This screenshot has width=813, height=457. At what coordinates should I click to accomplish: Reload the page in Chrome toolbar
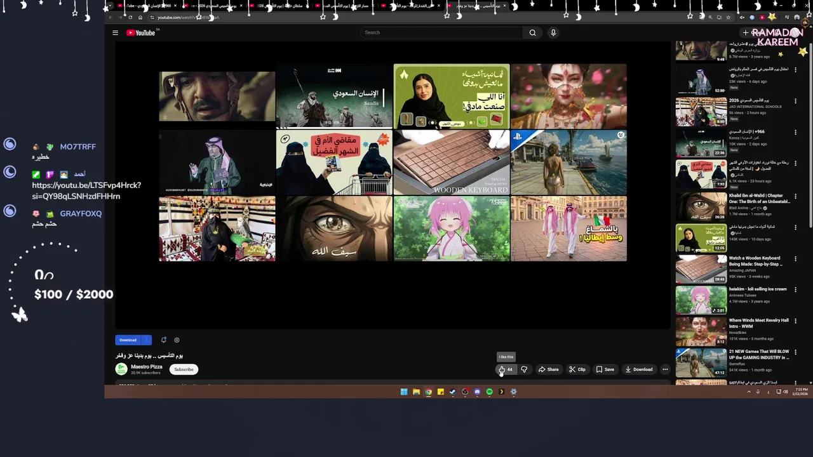coord(130,17)
